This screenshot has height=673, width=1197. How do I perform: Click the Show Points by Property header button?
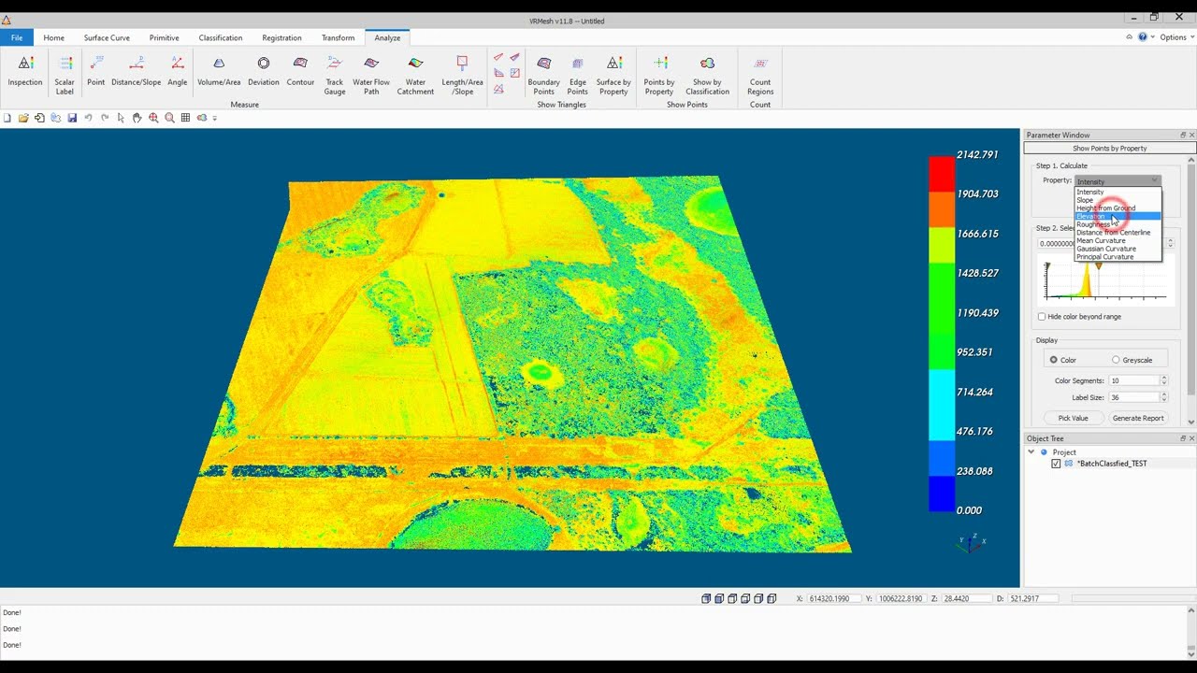coord(1109,148)
